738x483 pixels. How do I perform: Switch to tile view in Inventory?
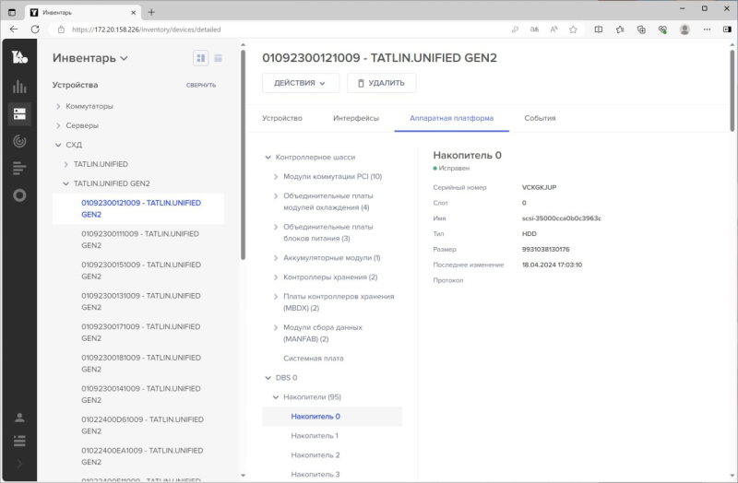pos(201,58)
